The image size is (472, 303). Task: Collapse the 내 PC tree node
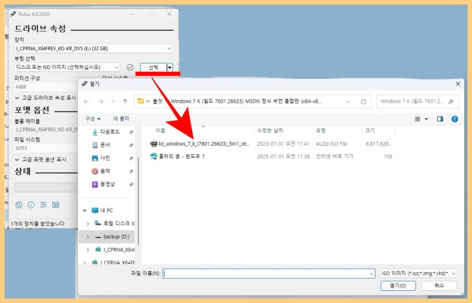coord(85,211)
